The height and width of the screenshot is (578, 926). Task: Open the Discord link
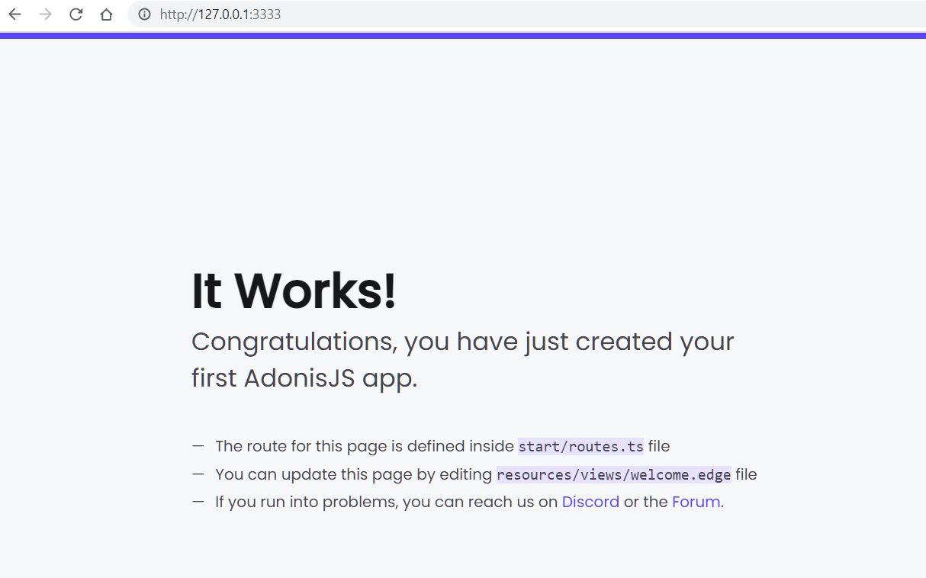(590, 502)
